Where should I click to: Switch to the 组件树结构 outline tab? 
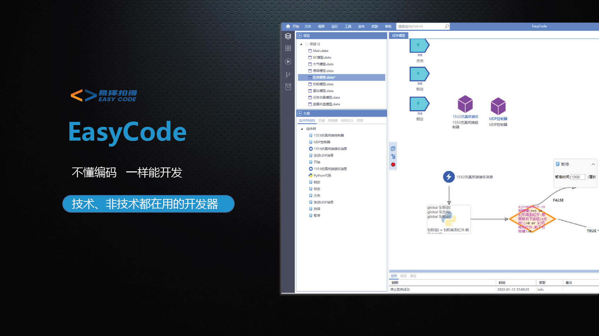click(307, 120)
